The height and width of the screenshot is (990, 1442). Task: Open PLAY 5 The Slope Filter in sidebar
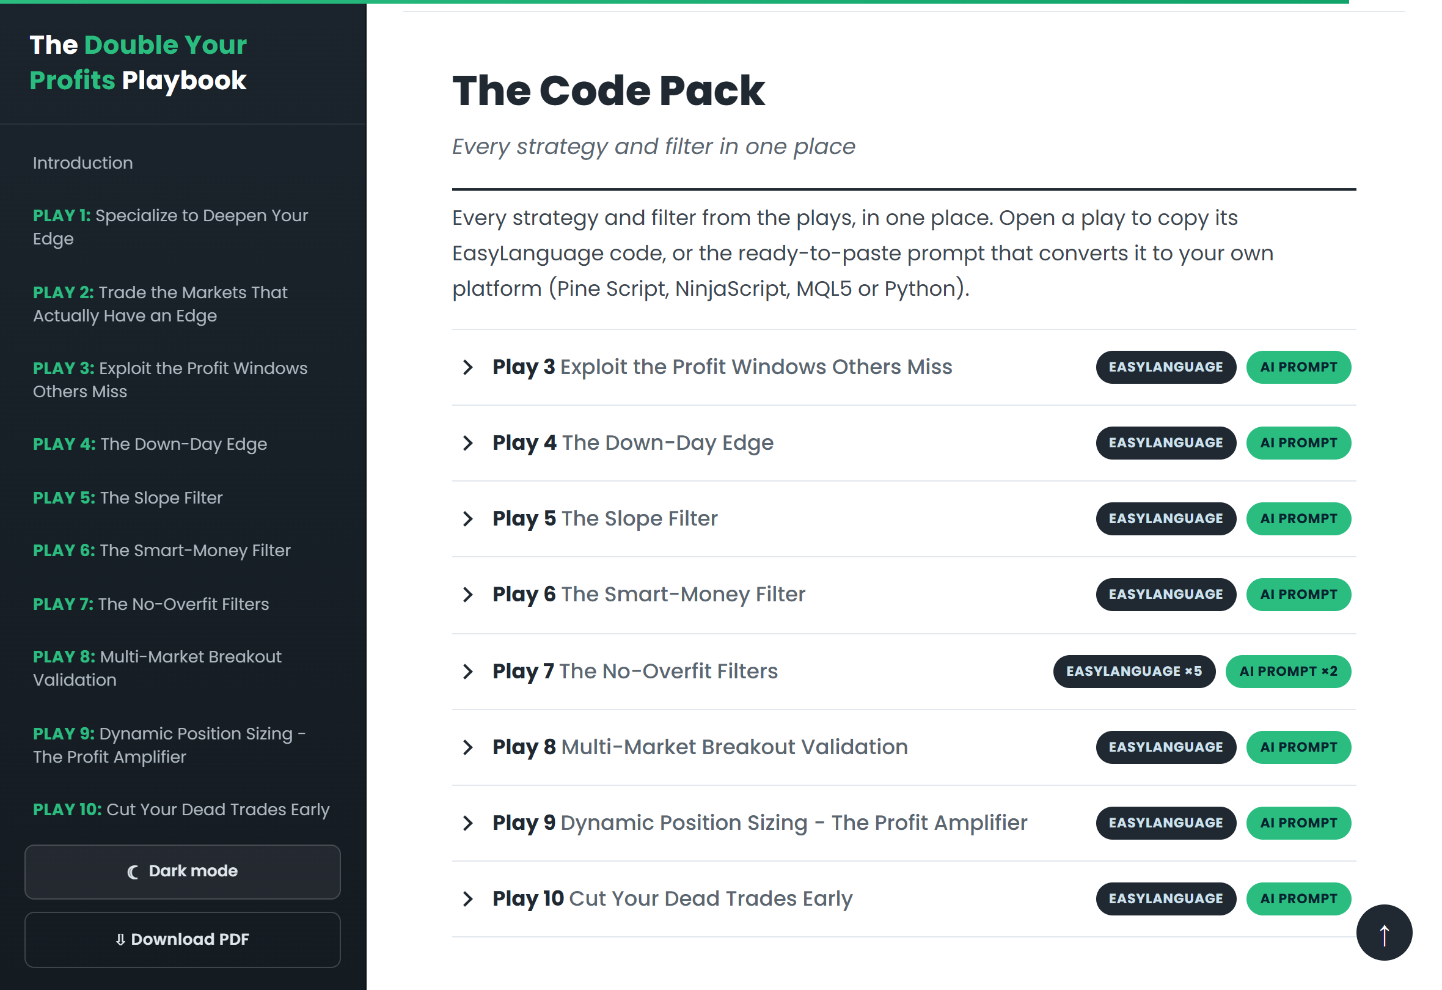point(127,498)
